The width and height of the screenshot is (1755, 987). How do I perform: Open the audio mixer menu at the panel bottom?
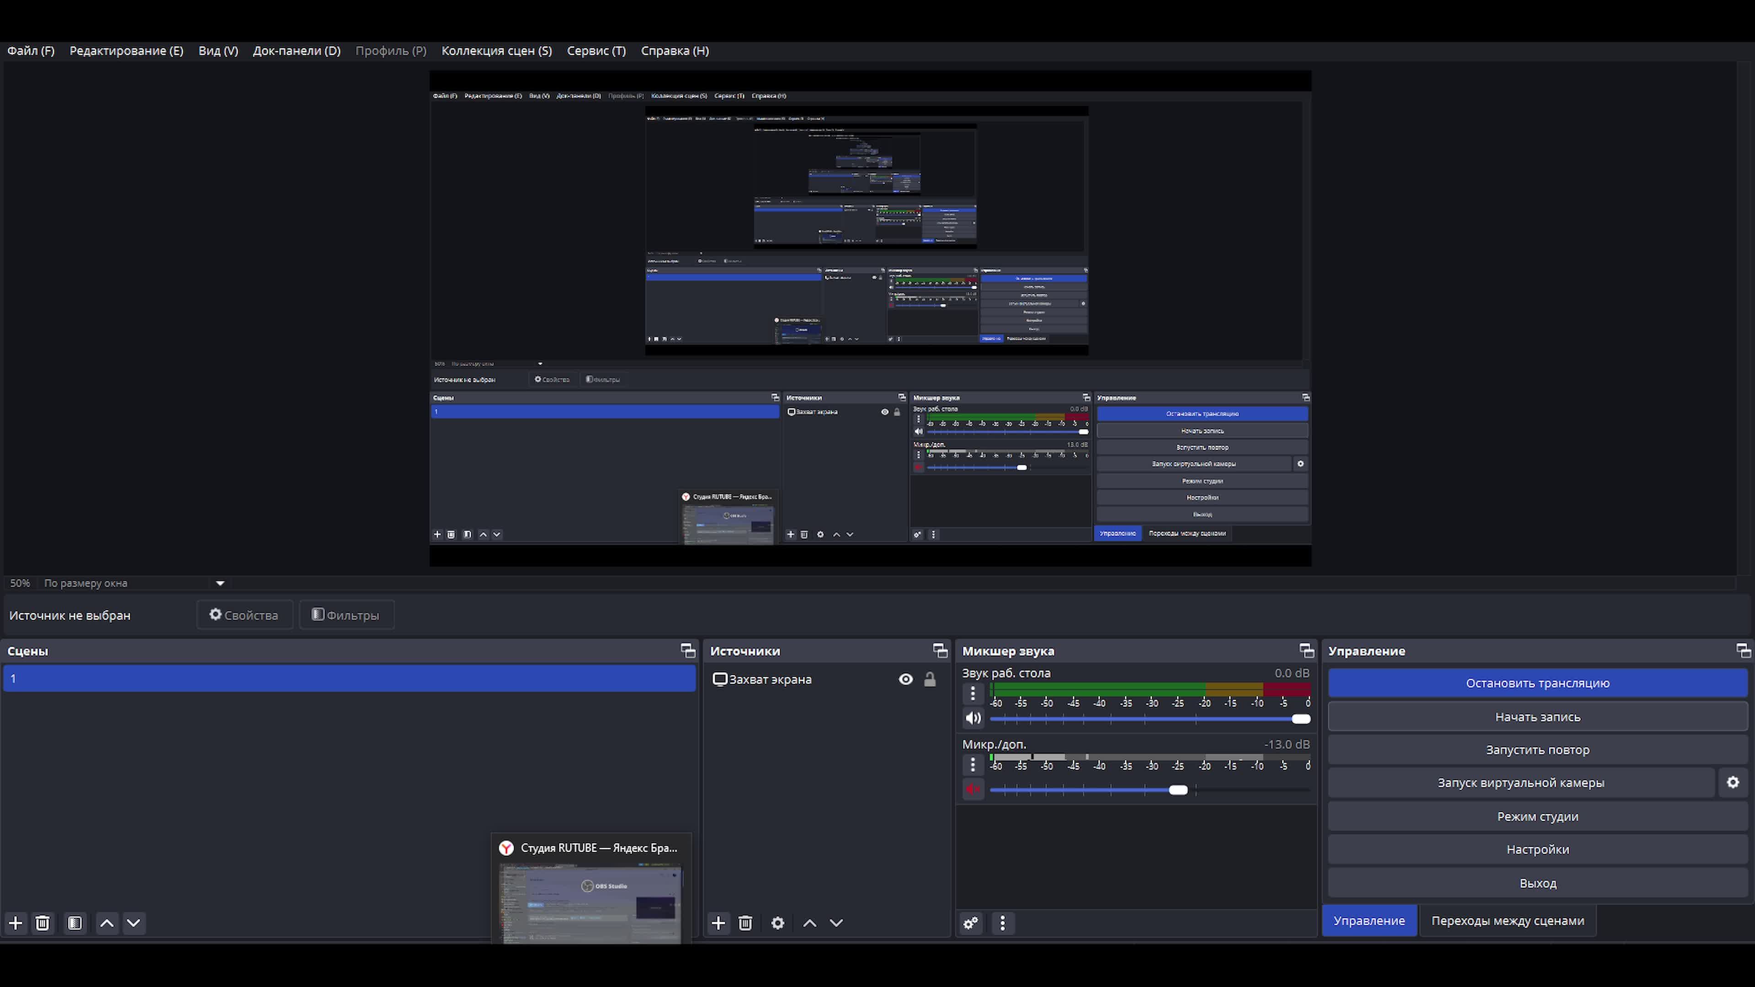tap(1002, 923)
